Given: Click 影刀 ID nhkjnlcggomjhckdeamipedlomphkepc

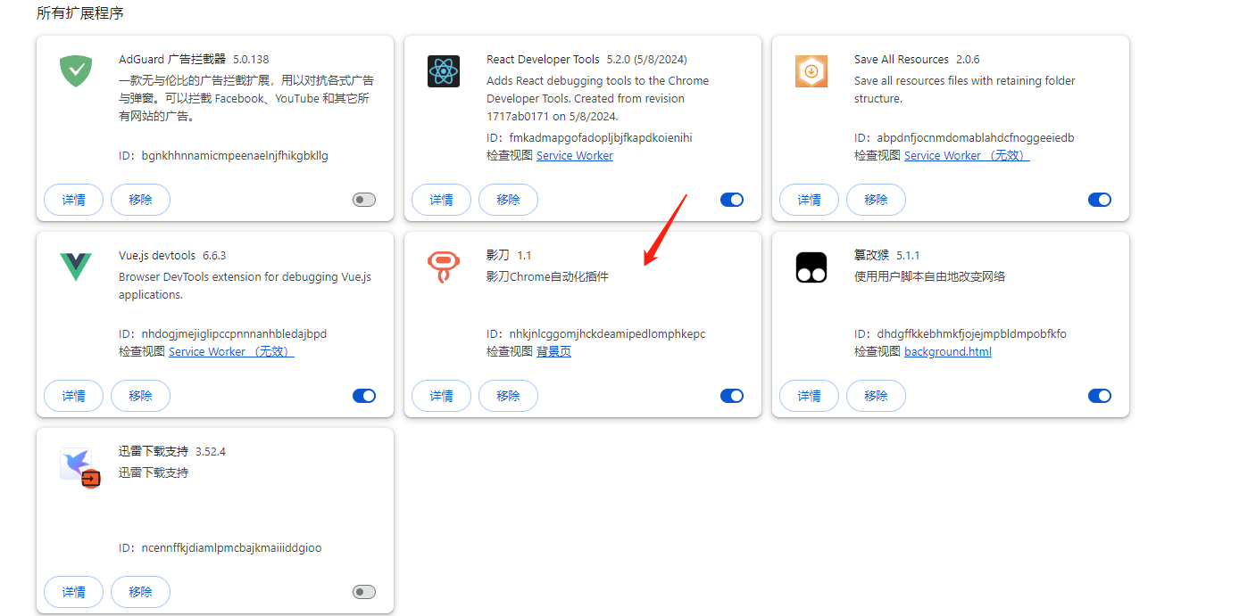Looking at the screenshot, I should [x=595, y=333].
